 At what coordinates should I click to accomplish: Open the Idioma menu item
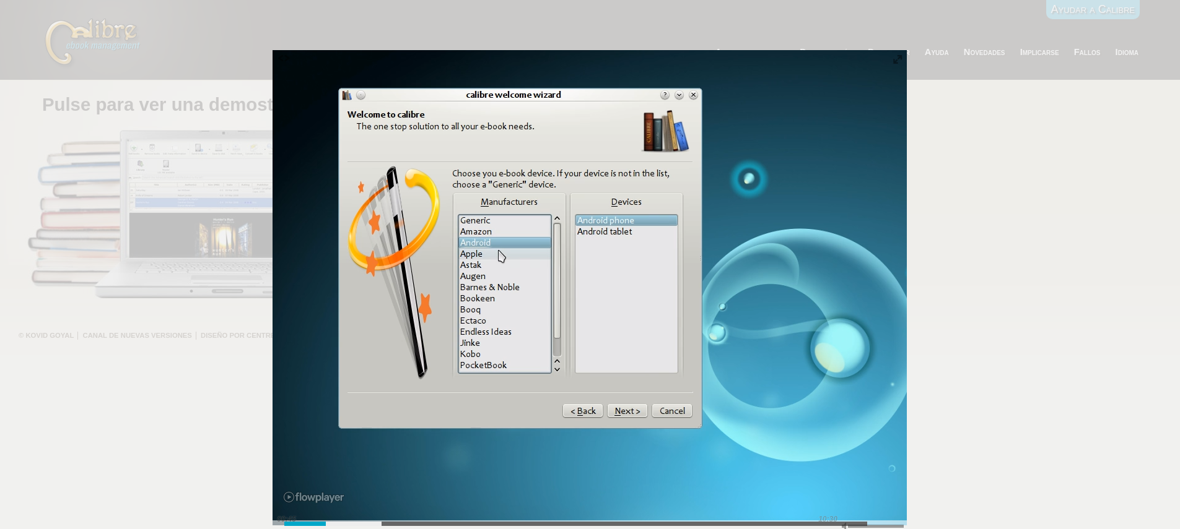1126,53
